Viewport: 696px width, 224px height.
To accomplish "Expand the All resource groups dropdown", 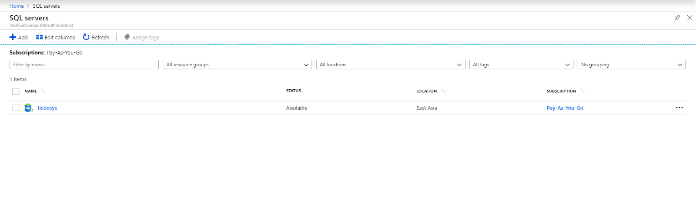I will 237,65.
